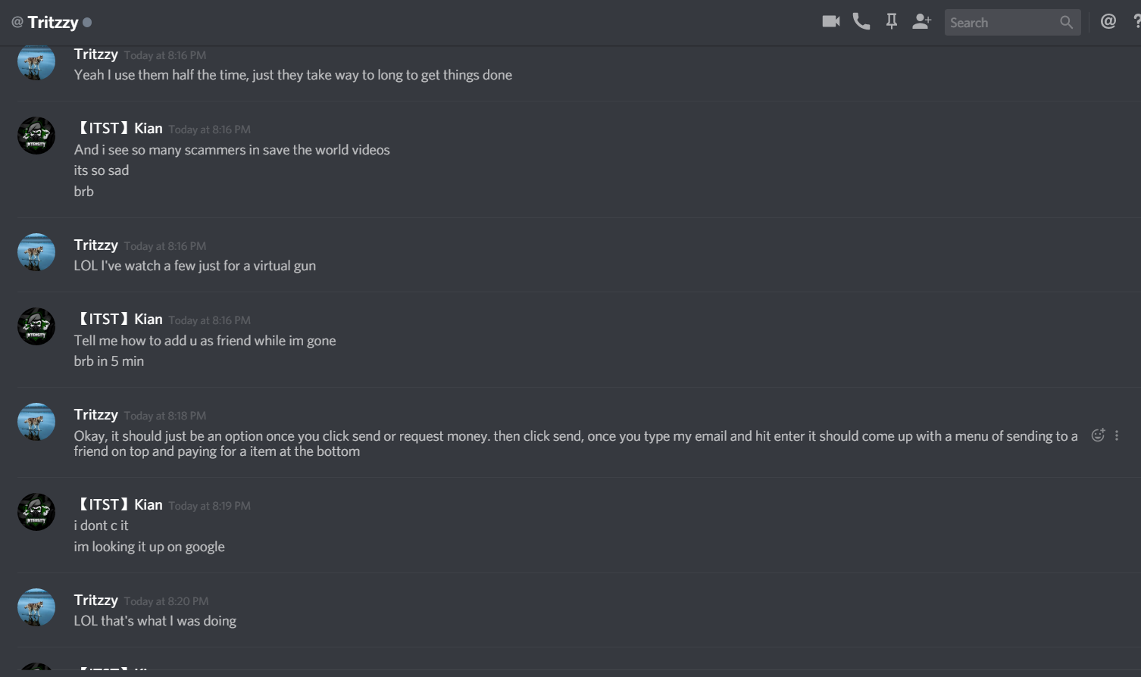Viewport: 1141px width, 677px height.
Task: Click Kian's avatar beside "i dont c it"
Action: click(36, 512)
